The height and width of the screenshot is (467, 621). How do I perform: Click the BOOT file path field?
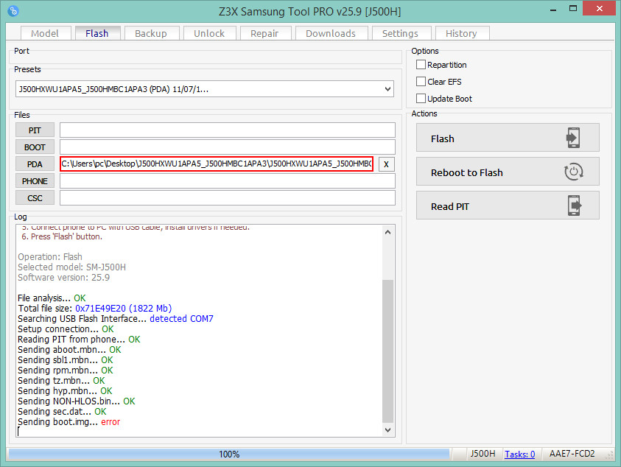tap(228, 147)
